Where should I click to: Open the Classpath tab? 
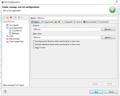[x=67, y=22]
